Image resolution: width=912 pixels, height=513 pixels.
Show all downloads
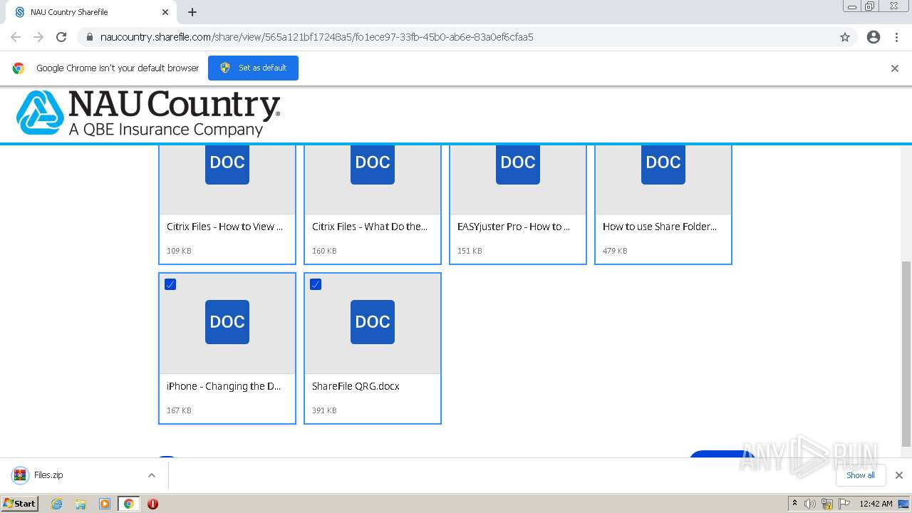coord(861,475)
